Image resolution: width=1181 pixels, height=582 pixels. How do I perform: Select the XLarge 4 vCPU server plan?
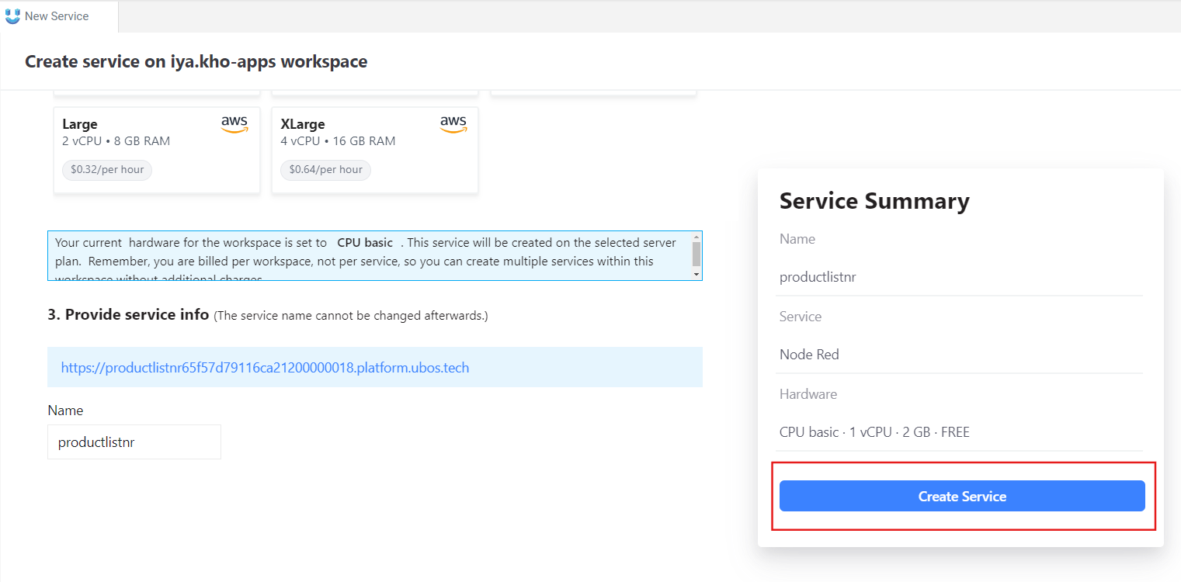(x=374, y=149)
